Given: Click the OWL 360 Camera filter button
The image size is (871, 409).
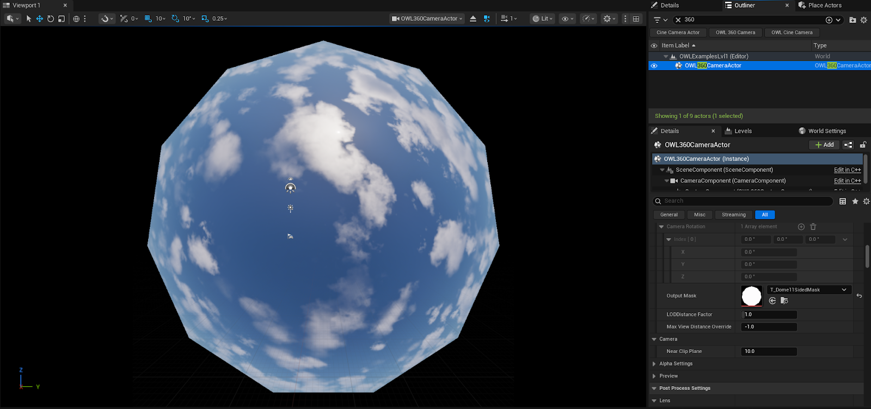Looking at the screenshot, I should coord(735,33).
